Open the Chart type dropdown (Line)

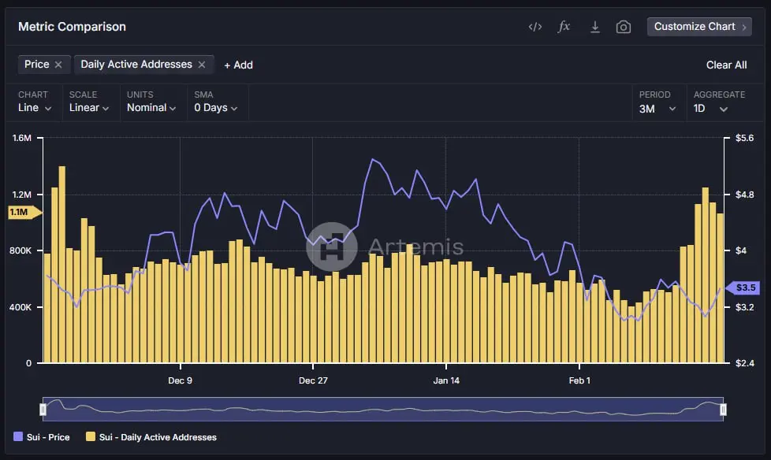click(35, 108)
